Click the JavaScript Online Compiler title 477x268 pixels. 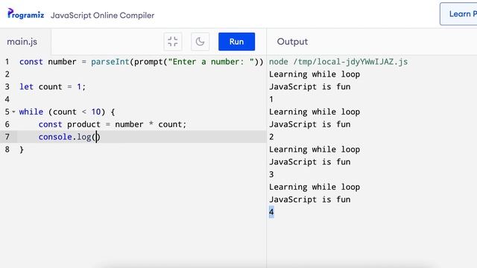click(103, 15)
